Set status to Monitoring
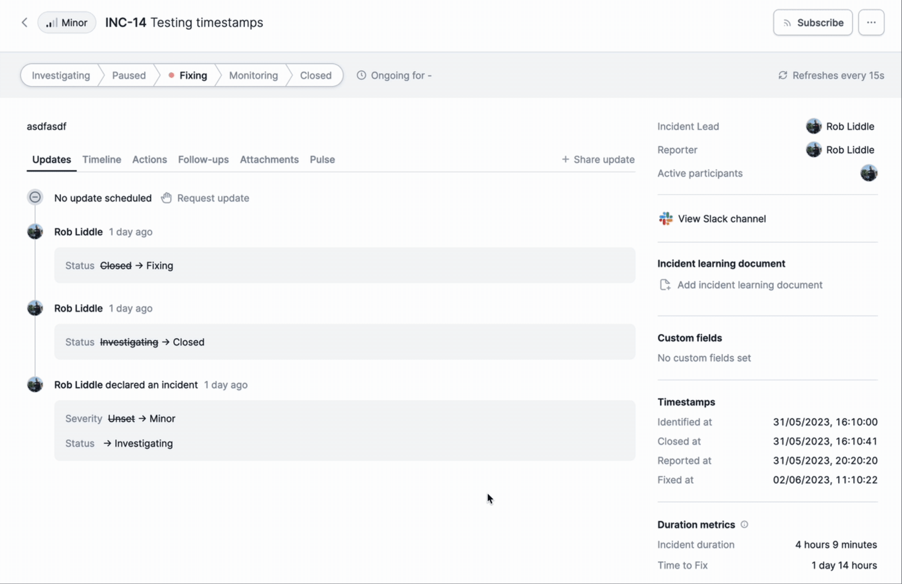Screen dimensions: 902x584 pyautogui.click(x=253, y=75)
